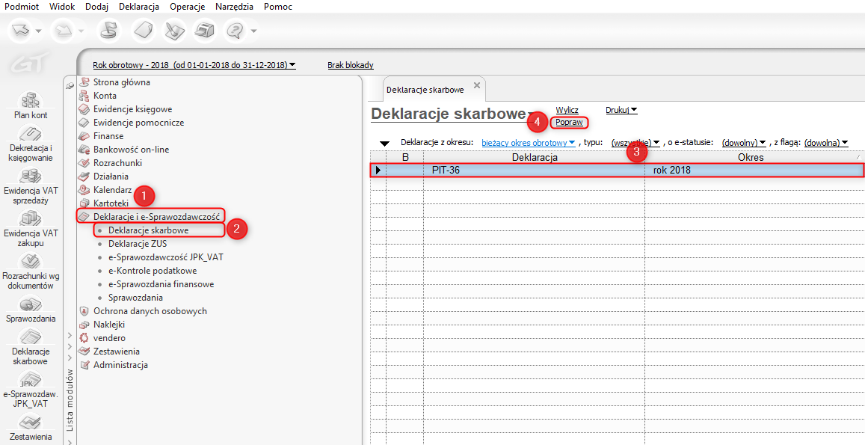Click the help question mark icon
Image resolution: width=865 pixels, height=445 pixels.
click(x=236, y=31)
